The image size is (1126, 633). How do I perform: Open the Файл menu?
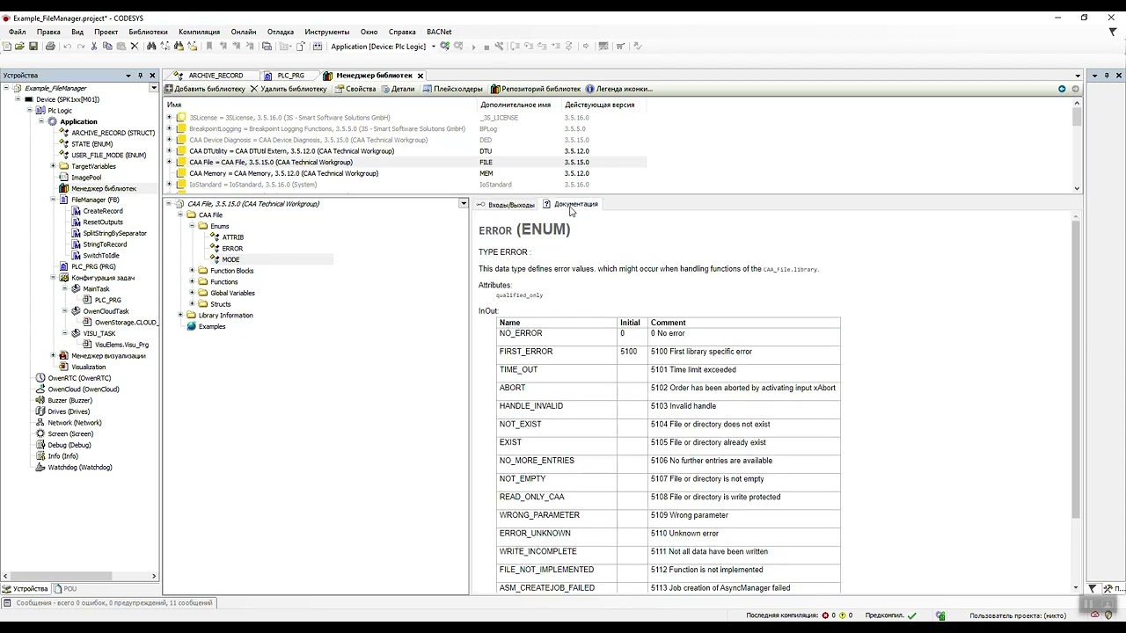tap(18, 32)
